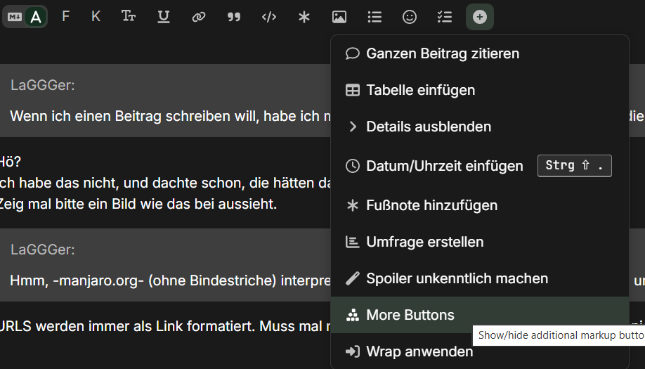Insert a checklist from the toolbar
Image resolution: width=645 pixels, height=369 pixels.
tap(445, 17)
